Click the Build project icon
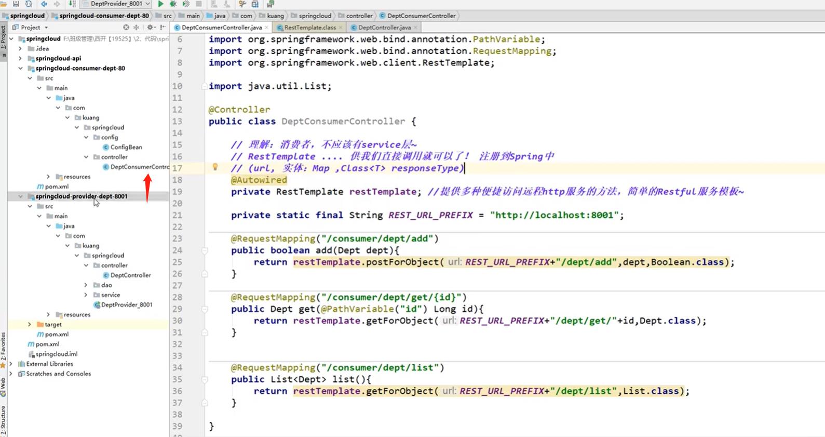Viewport: 825px width, 437px height. coord(72,4)
